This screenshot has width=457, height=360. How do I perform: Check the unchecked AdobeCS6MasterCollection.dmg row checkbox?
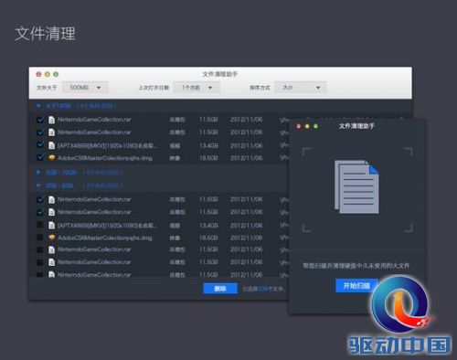[40, 238]
